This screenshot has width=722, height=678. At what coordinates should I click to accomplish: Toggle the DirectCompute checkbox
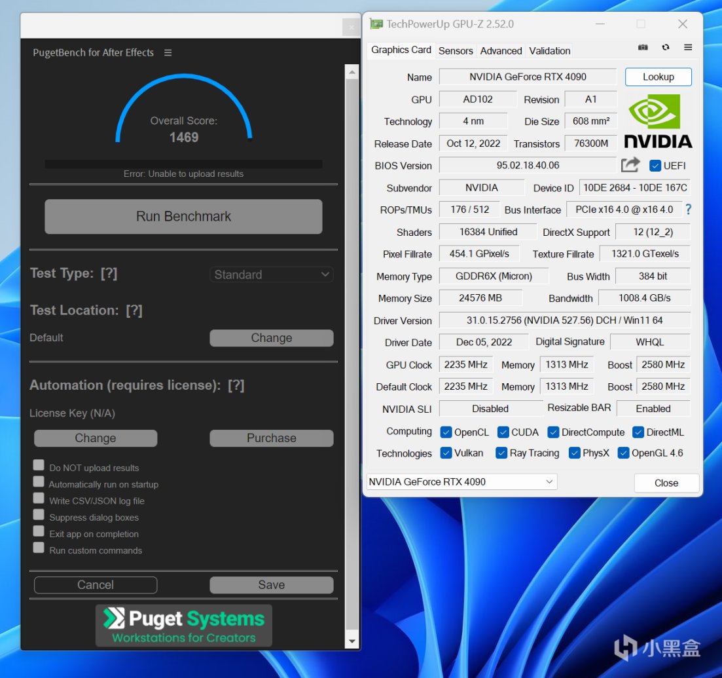(x=553, y=432)
